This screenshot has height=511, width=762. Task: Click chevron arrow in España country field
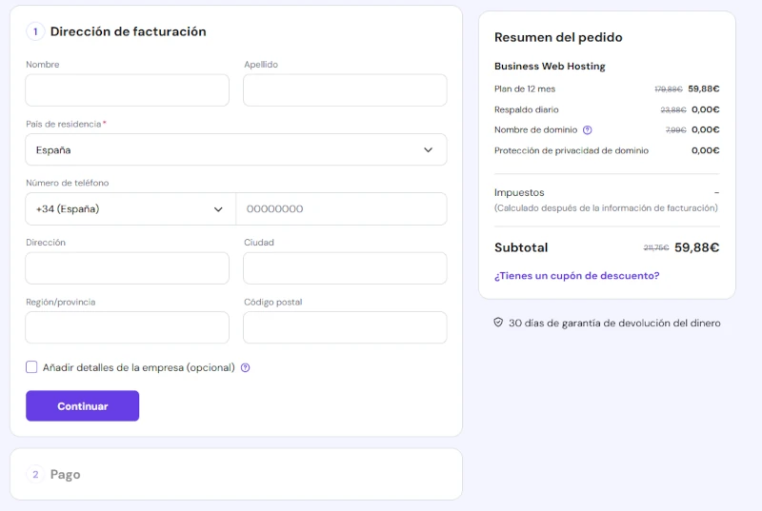tap(428, 149)
